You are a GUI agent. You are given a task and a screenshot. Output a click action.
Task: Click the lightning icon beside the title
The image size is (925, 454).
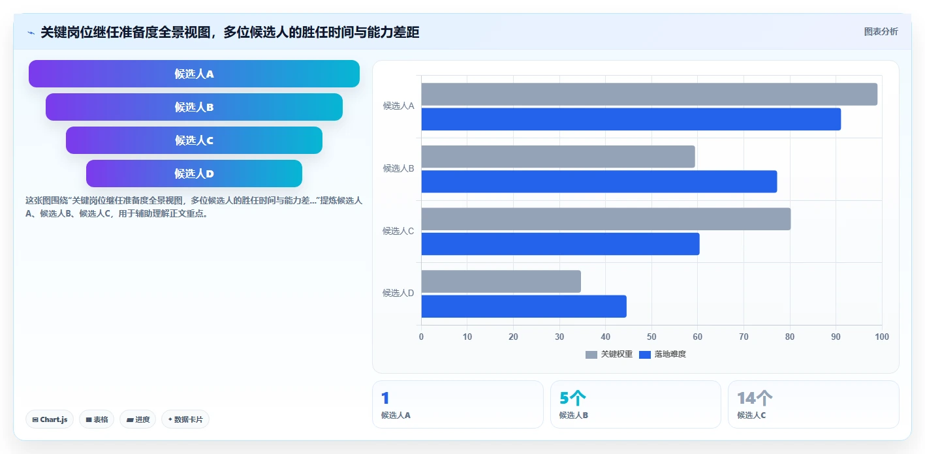(x=31, y=32)
